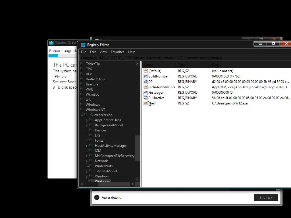Click TPM 3.0 text in setup window
The height and width of the screenshot is (218, 291).
[60, 76]
